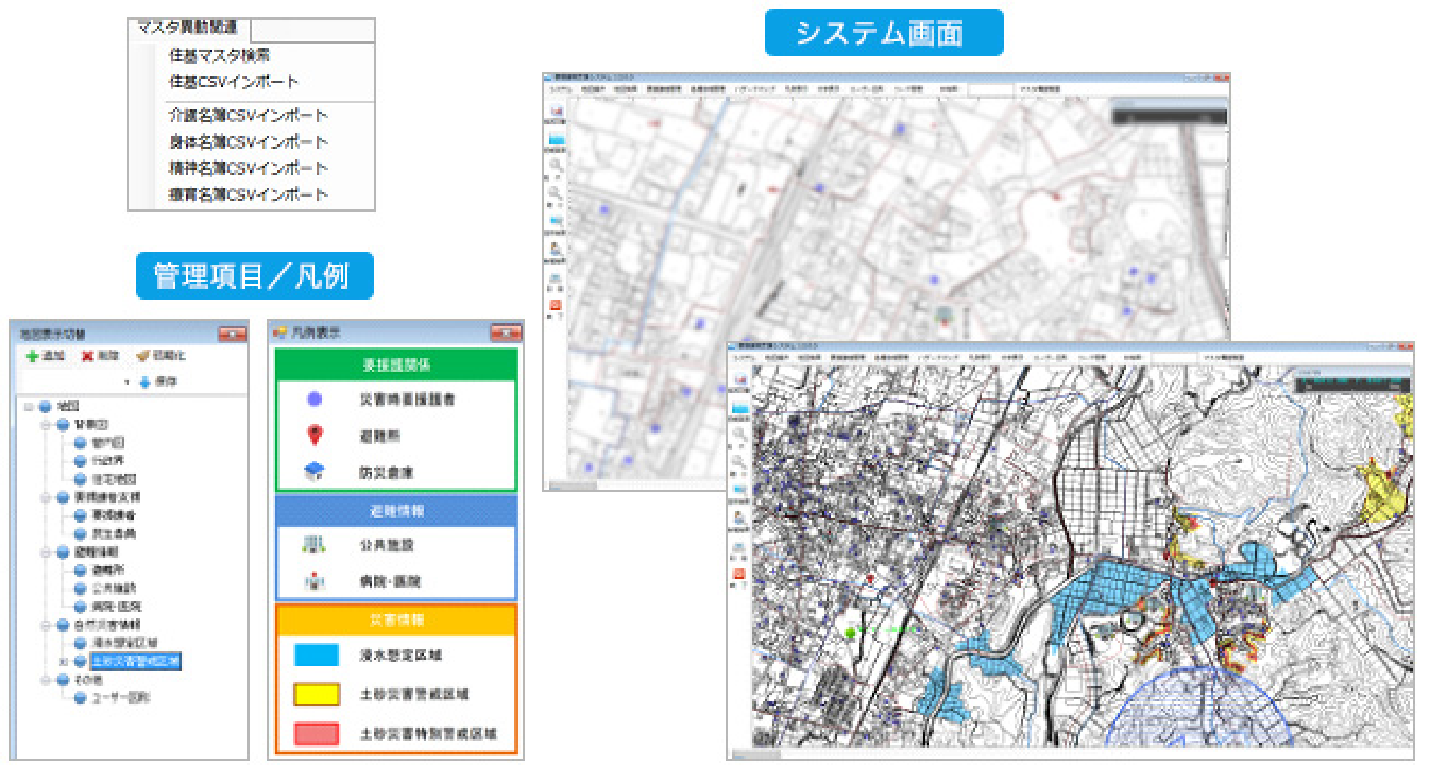
Task: Choose 療育名簿CSVインポート menu entry
Action: click(248, 194)
